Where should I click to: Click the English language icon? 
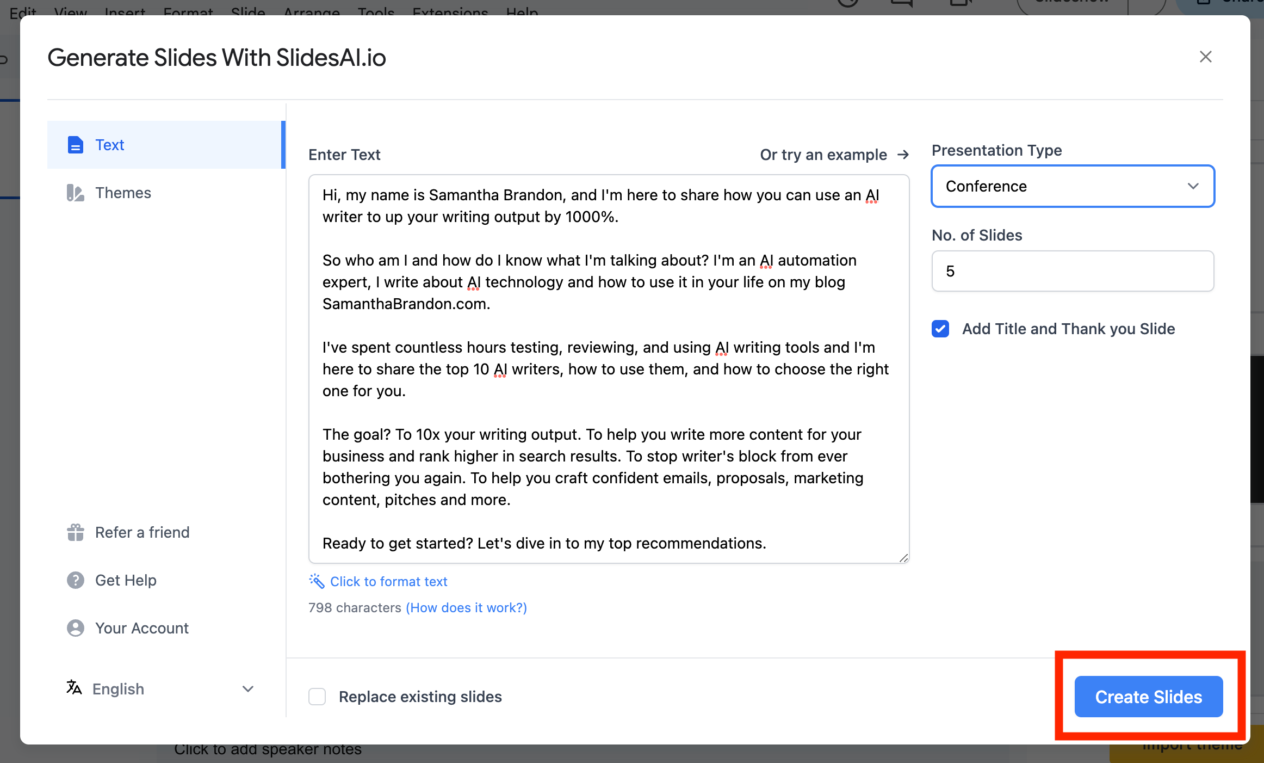click(x=75, y=689)
